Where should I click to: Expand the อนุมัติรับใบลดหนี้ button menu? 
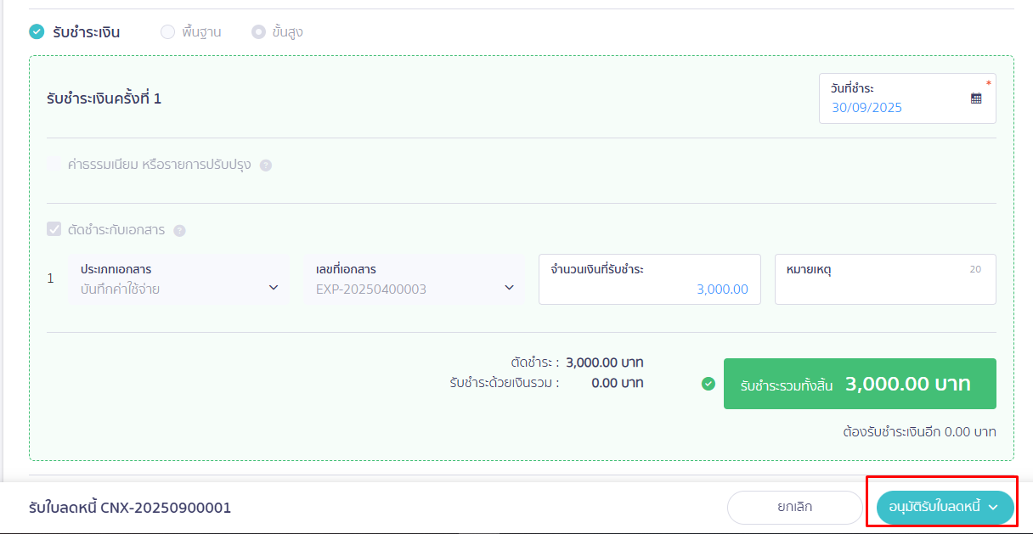992,508
